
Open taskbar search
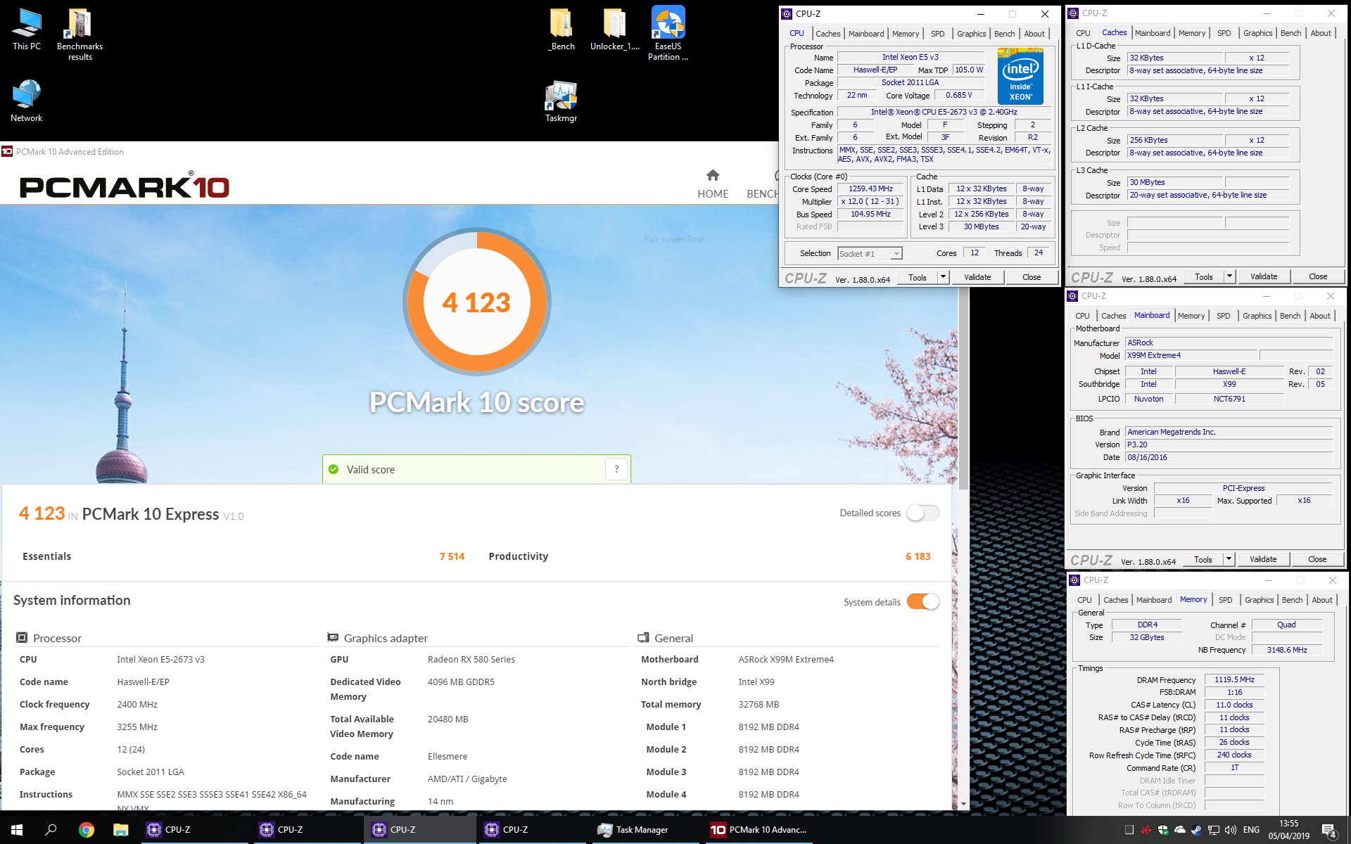(51, 830)
